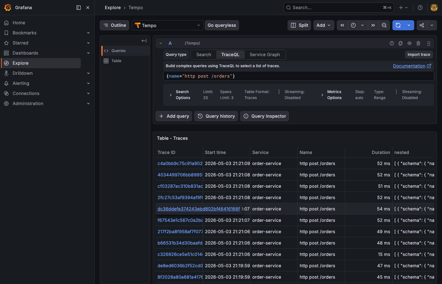The image size is (442, 284).
Task: Click the Grafana logo icon
Action: point(8,8)
